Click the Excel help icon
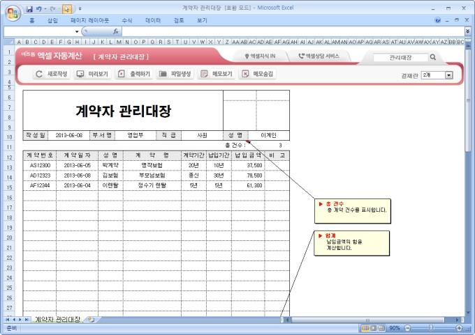 tap(437, 20)
